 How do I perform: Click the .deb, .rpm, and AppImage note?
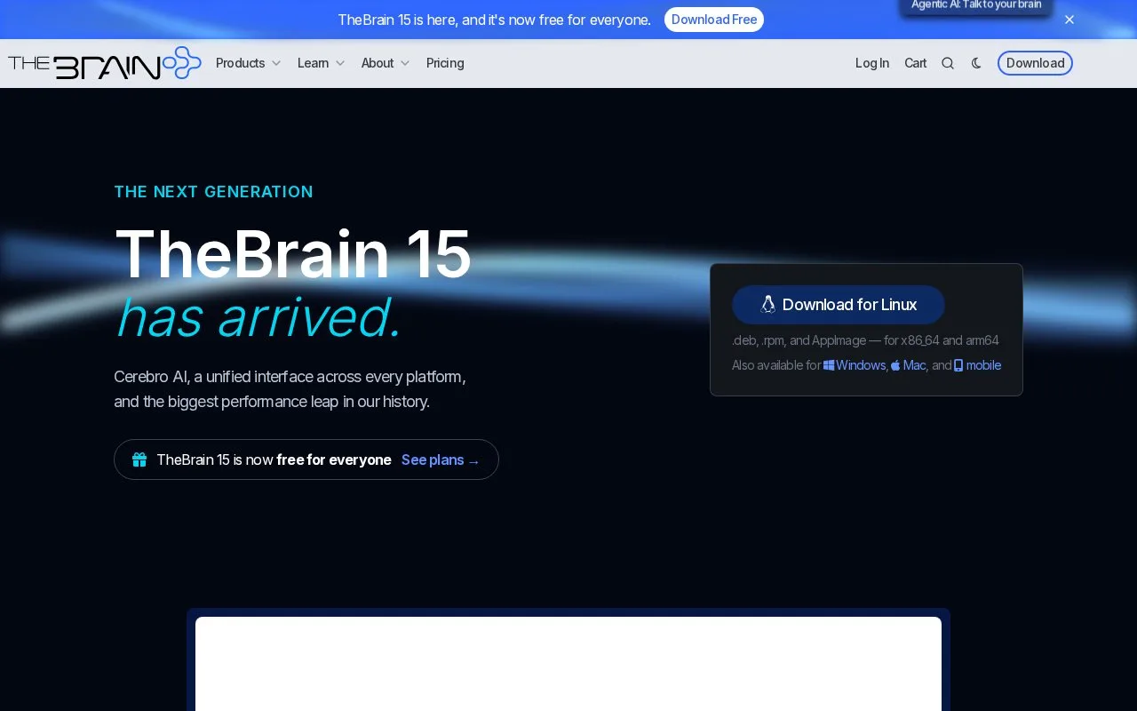(x=865, y=340)
